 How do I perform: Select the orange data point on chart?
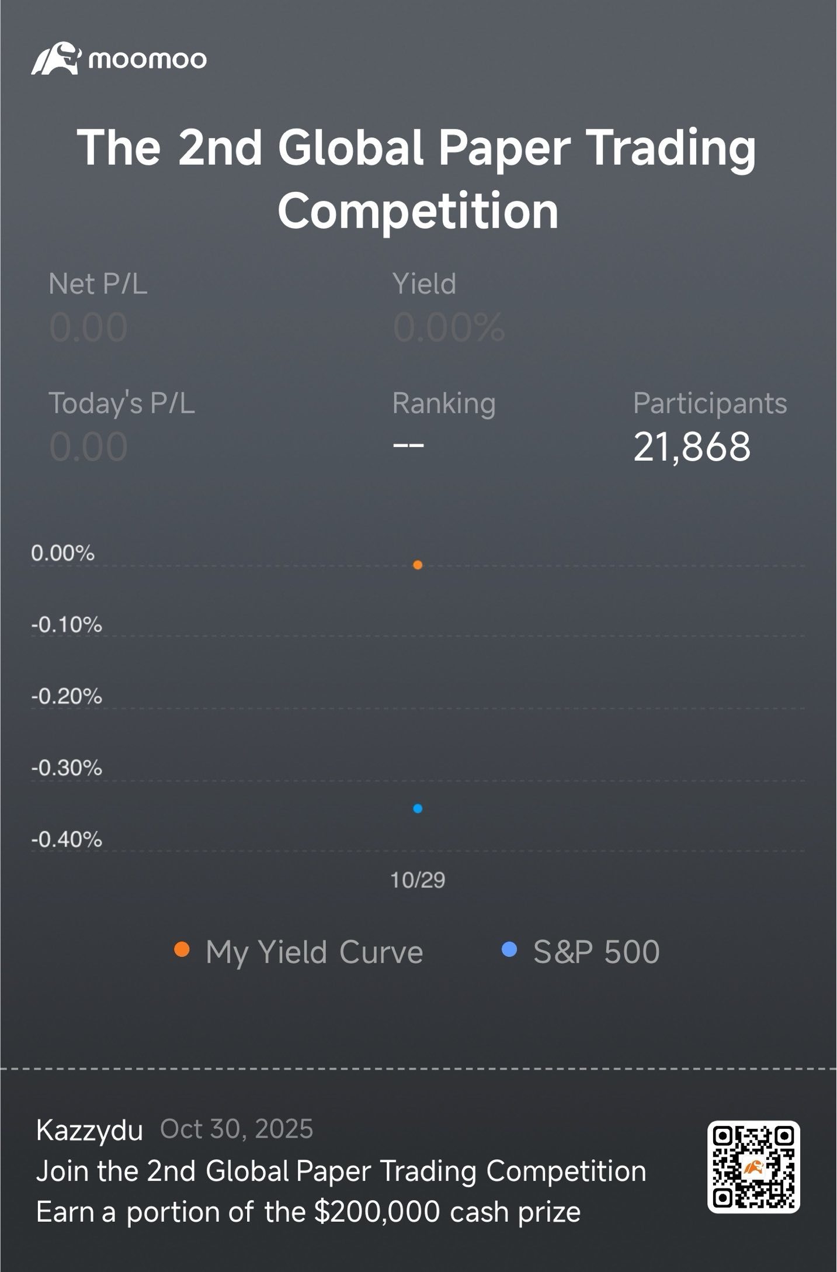click(x=418, y=565)
